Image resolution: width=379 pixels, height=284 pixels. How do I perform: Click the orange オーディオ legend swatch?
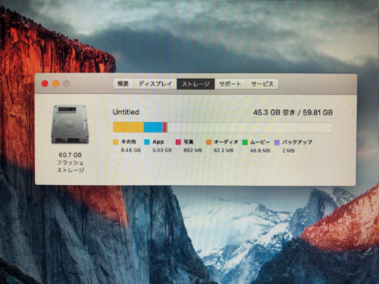click(x=209, y=142)
